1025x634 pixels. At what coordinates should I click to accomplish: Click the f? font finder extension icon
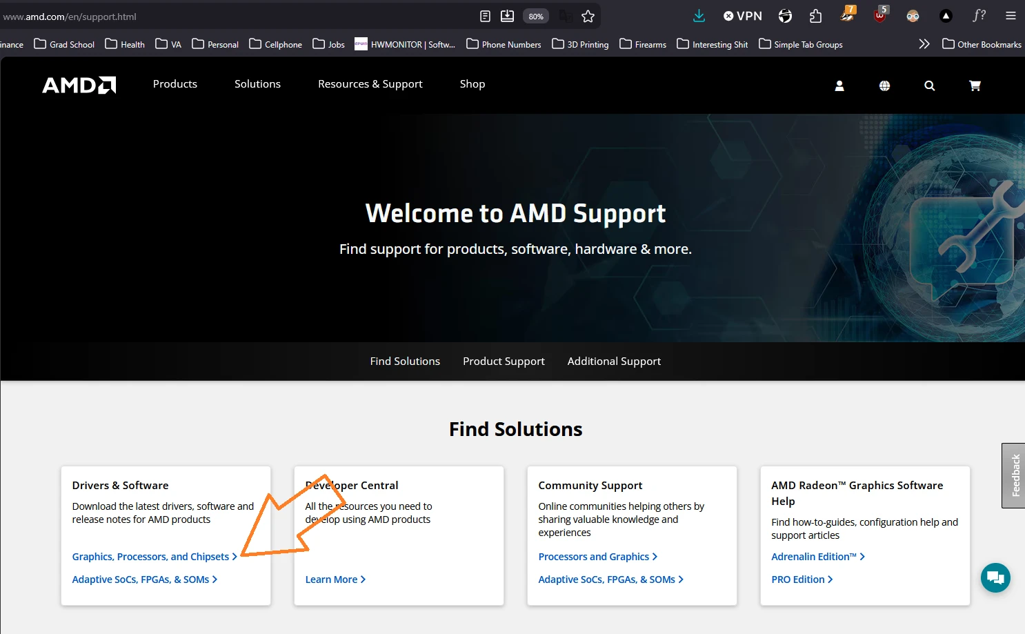click(x=979, y=16)
